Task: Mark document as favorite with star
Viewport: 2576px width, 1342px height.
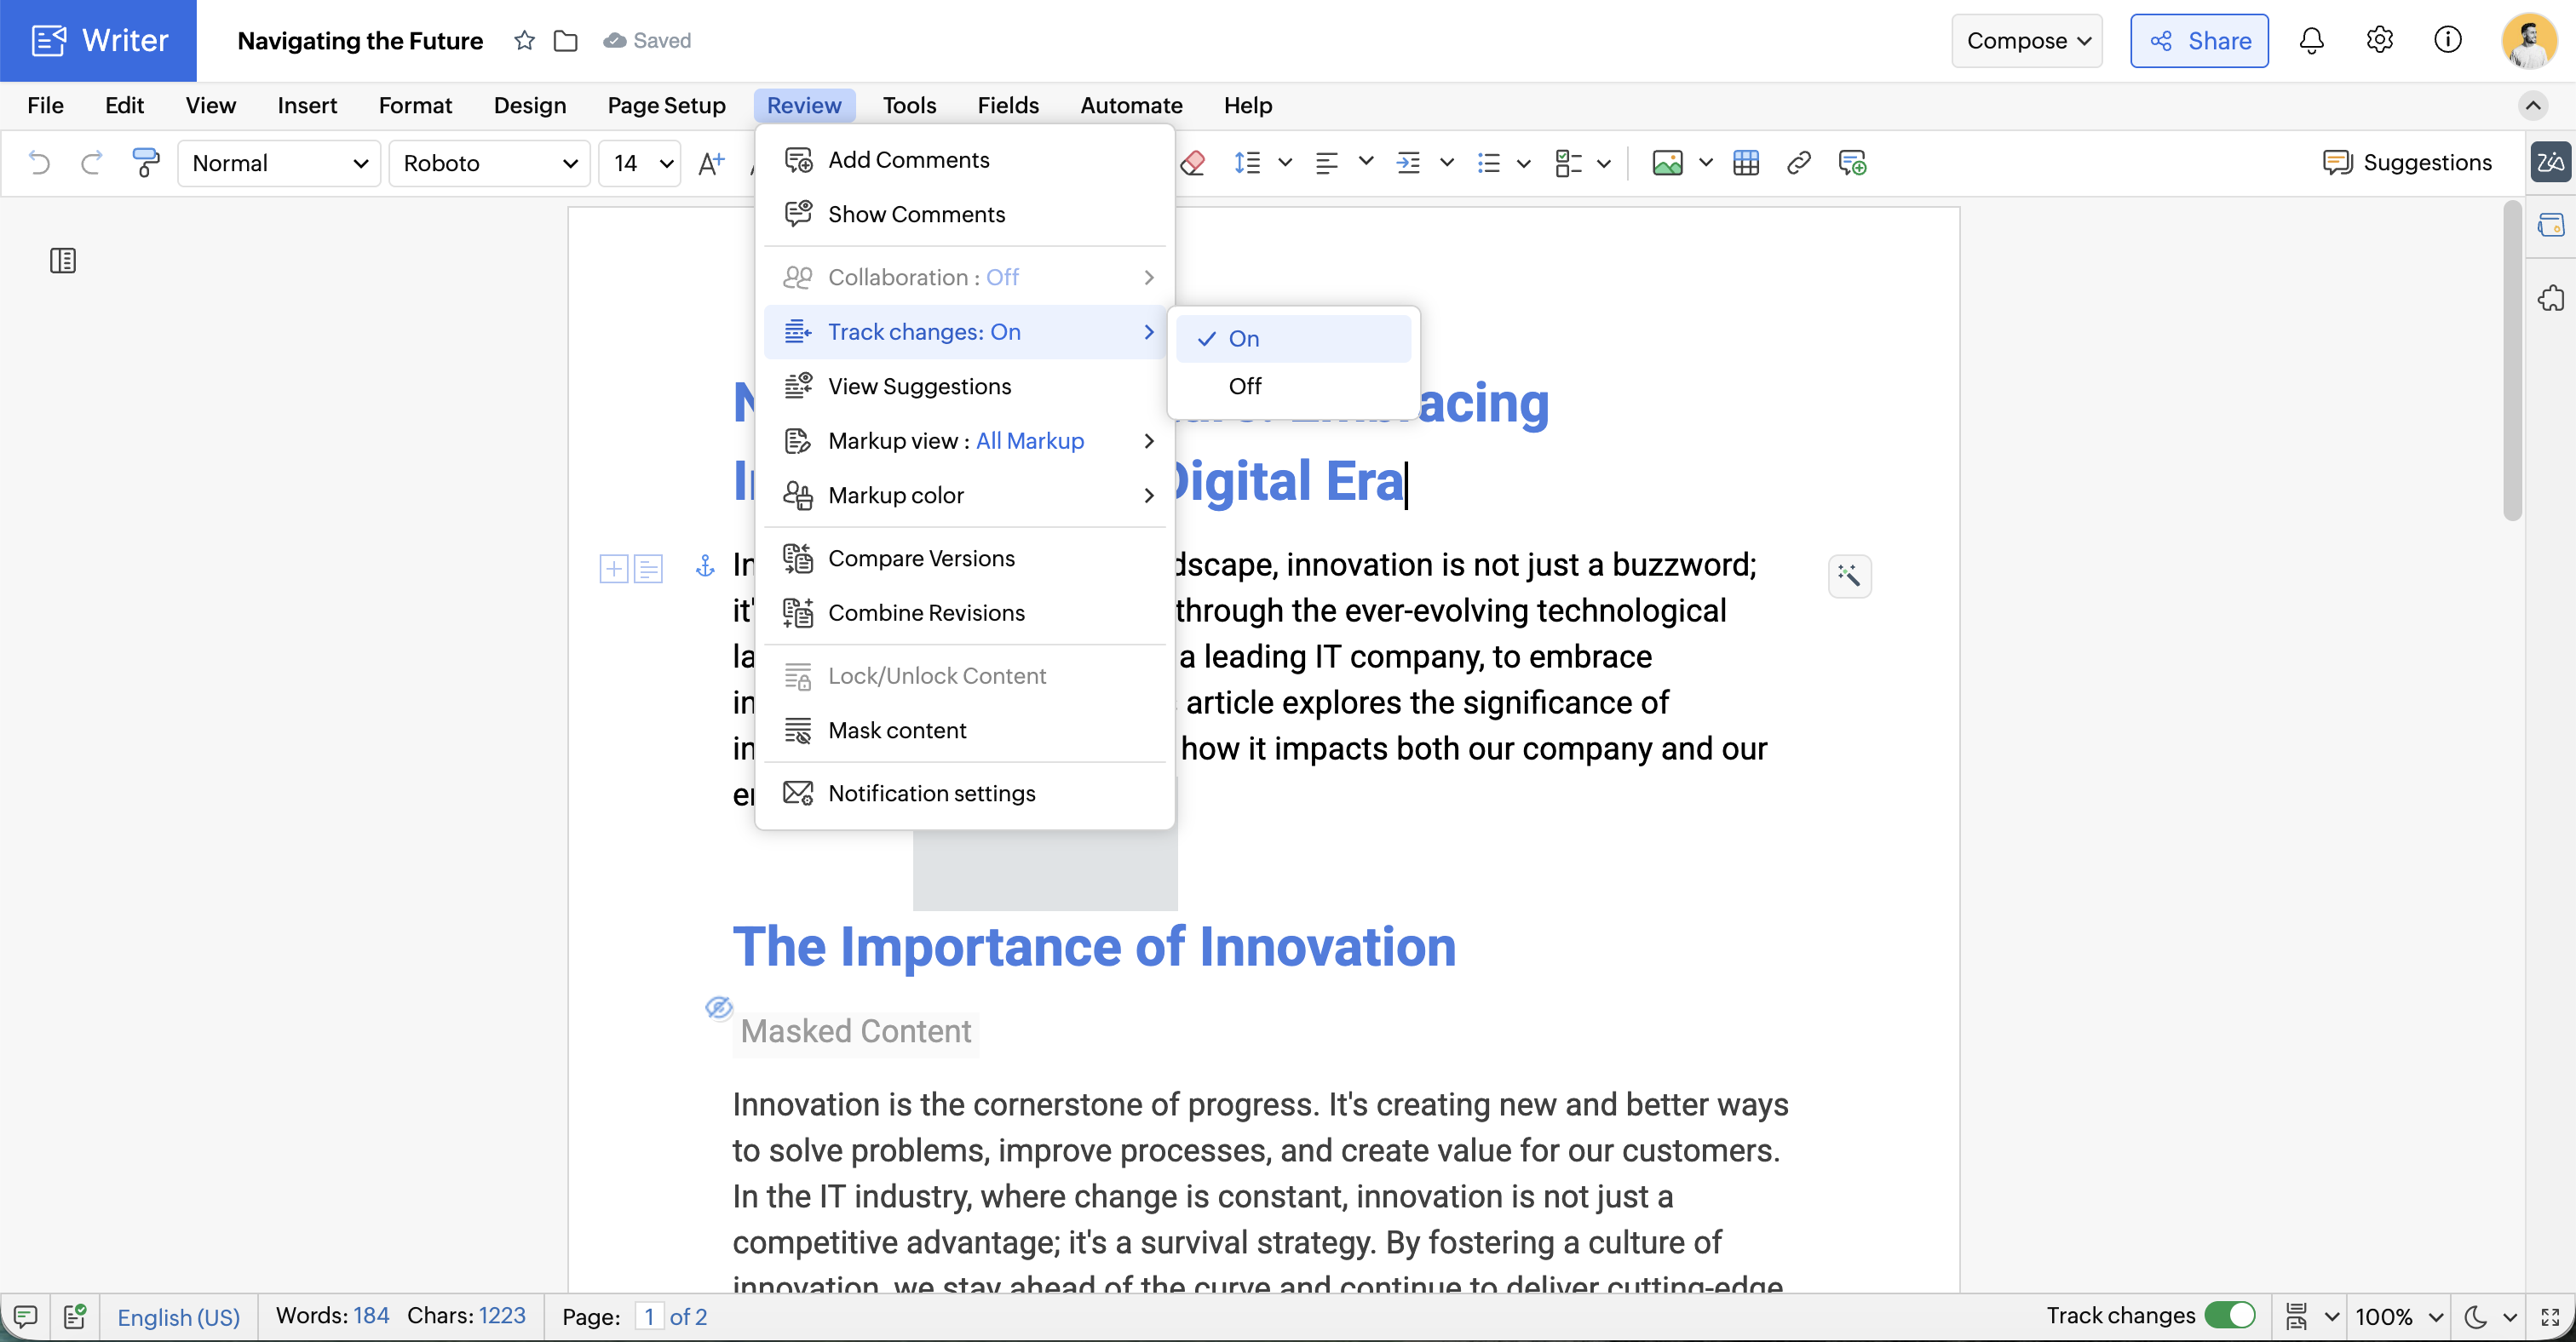Action: pos(524,41)
